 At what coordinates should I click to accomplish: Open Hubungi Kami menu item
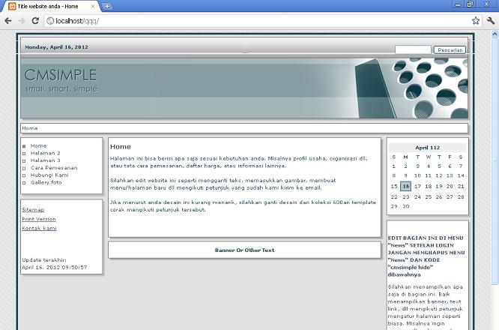(x=49, y=175)
